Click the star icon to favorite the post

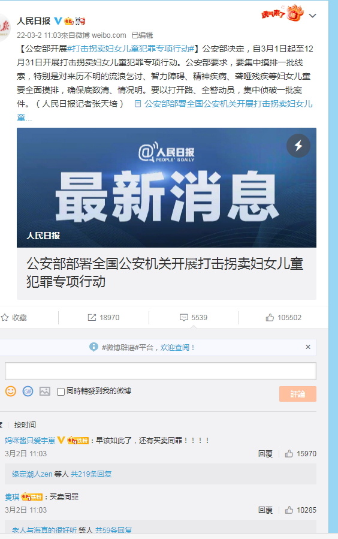coord(5,317)
